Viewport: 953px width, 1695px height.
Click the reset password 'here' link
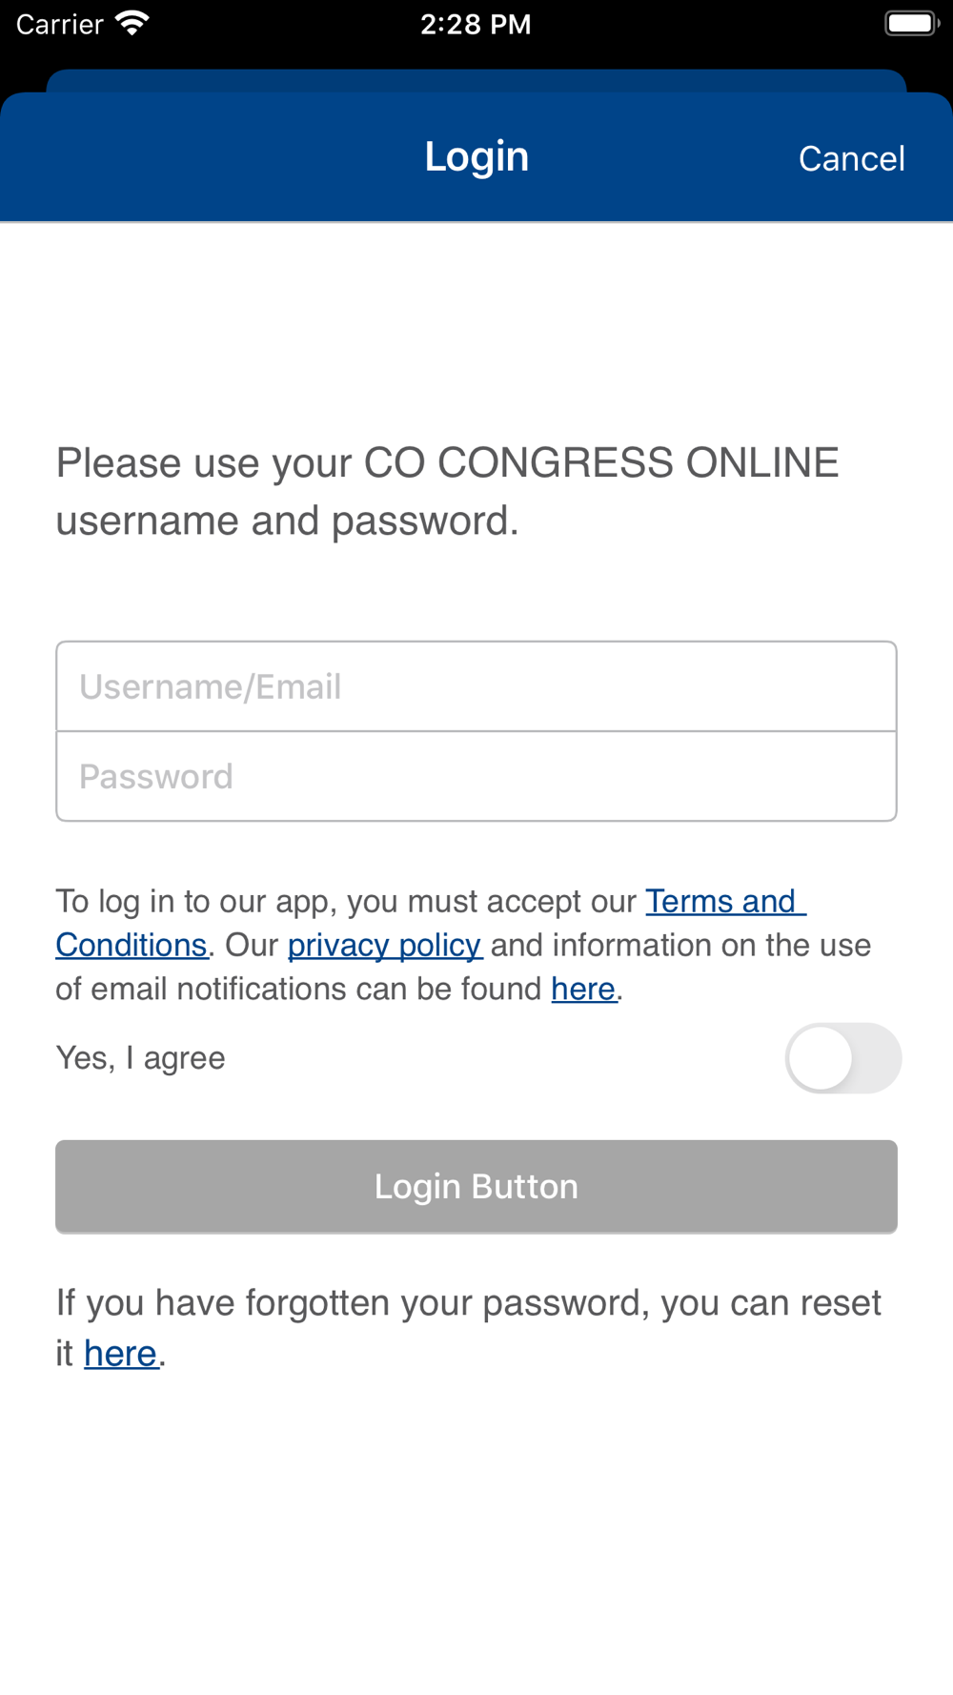[120, 1354]
